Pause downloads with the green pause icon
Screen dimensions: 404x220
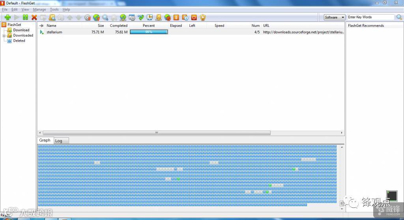pyautogui.click(x=25, y=17)
